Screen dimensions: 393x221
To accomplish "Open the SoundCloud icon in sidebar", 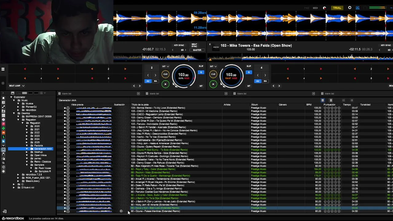I will (3, 132).
